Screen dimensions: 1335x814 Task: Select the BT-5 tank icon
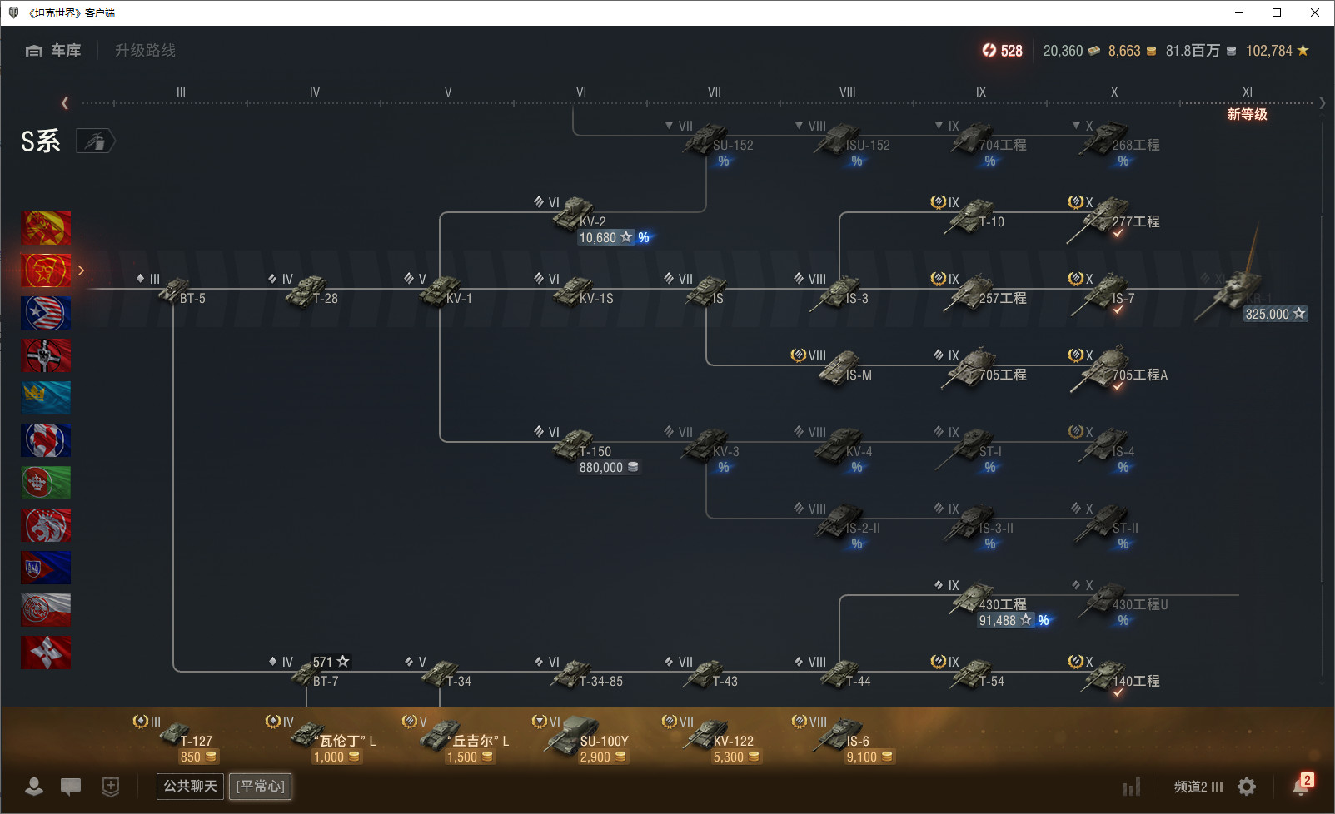click(x=173, y=290)
